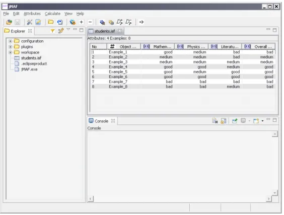
Task: Select the Example_1 row cell
Action: point(118,52)
